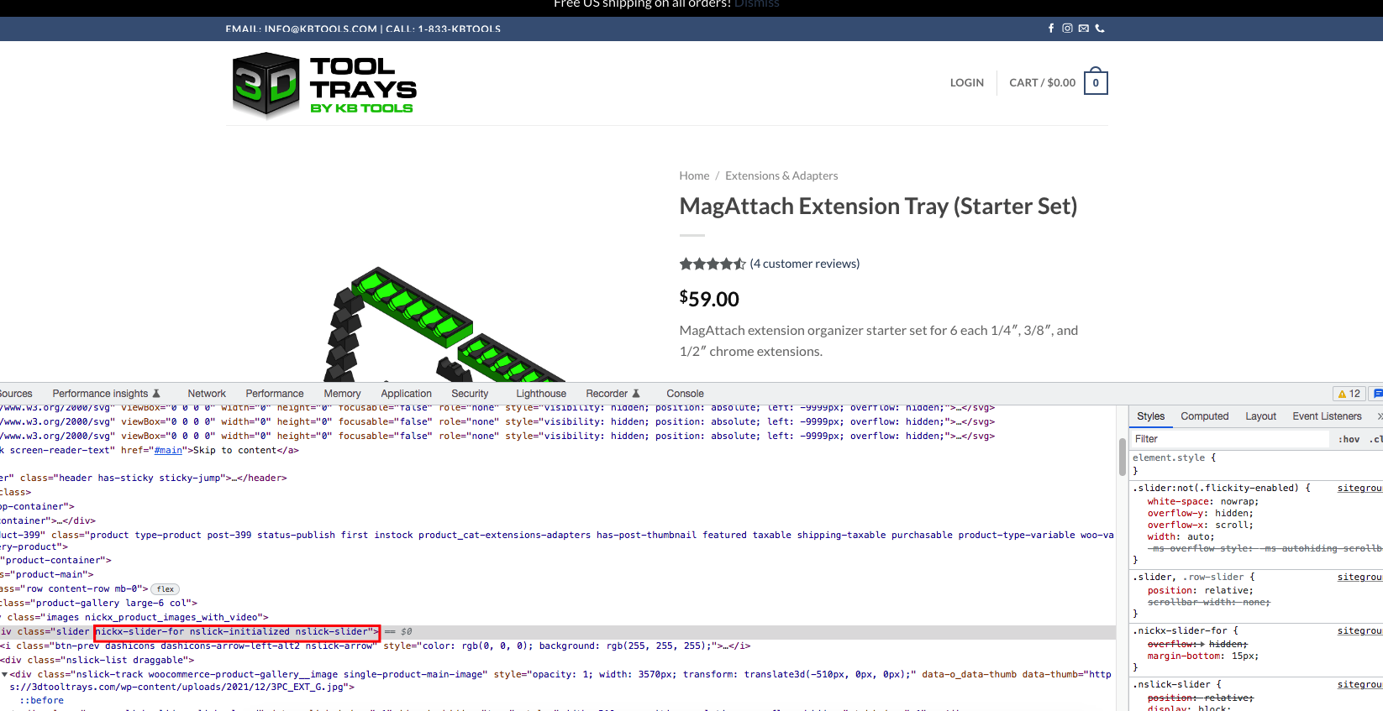Open the cart bag icon showing 0
Viewport: 1383px width, 711px height.
pyautogui.click(x=1096, y=81)
